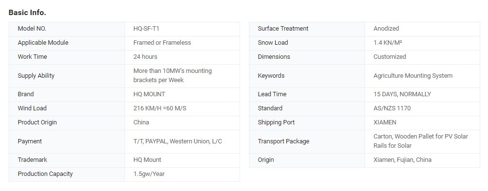Select the Payment methods text
The image size is (488, 191).
[178, 141]
